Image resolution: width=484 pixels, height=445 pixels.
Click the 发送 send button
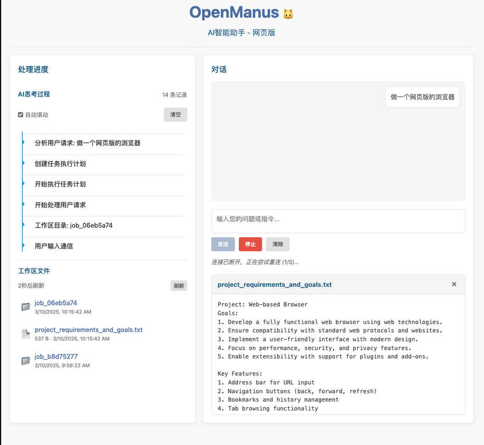(223, 244)
